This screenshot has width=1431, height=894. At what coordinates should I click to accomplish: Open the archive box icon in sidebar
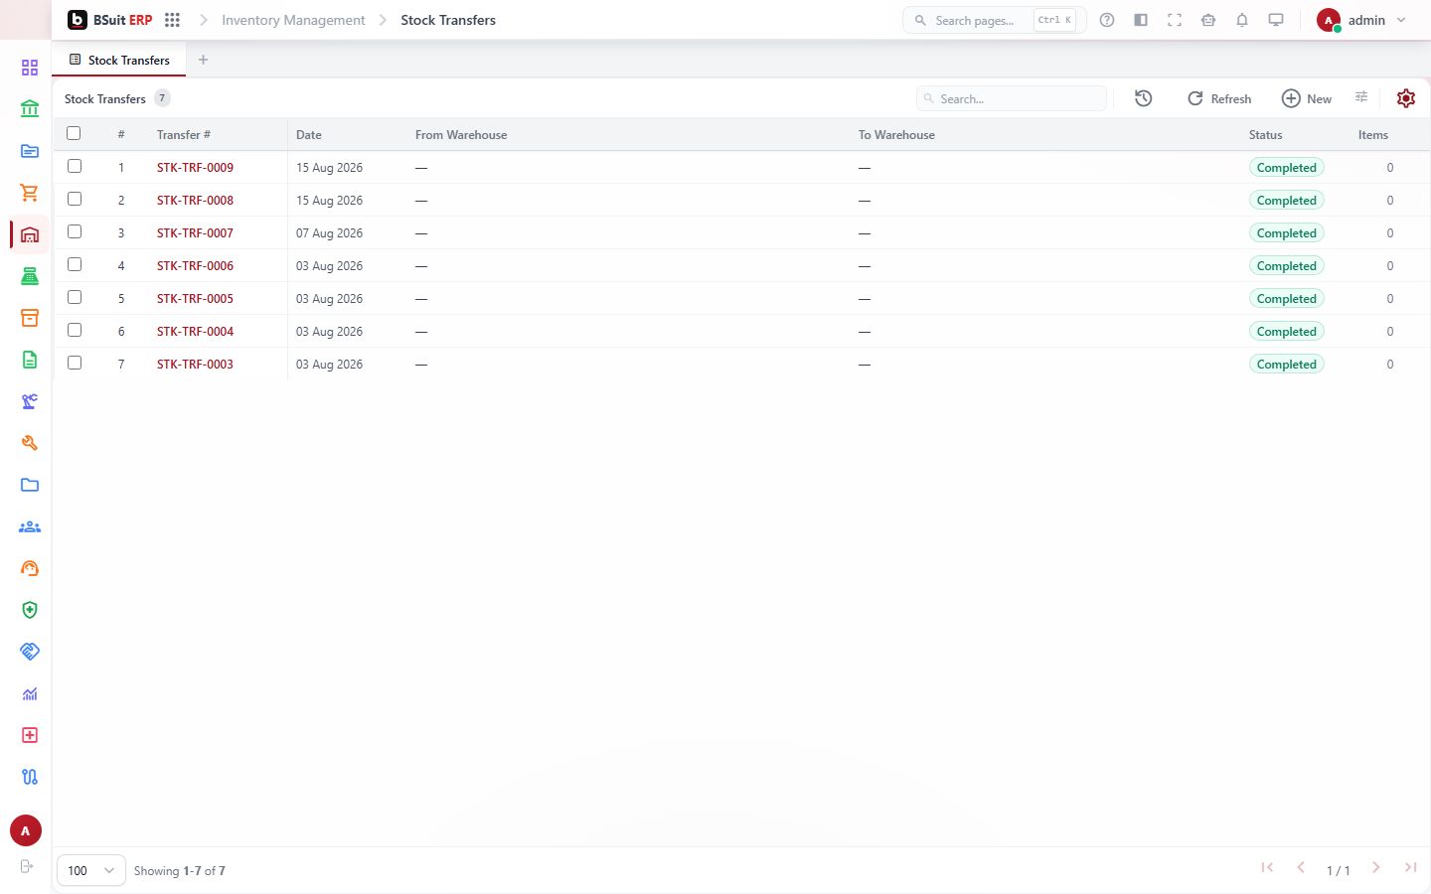pyautogui.click(x=30, y=318)
